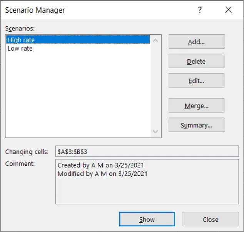The image size is (244, 232).
Task: Click empty area in scenarios list
Action: (x=77, y=96)
